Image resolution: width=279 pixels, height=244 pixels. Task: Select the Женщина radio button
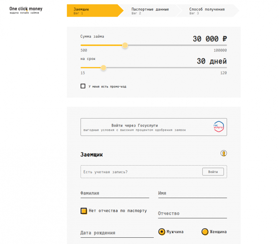tap(205, 231)
